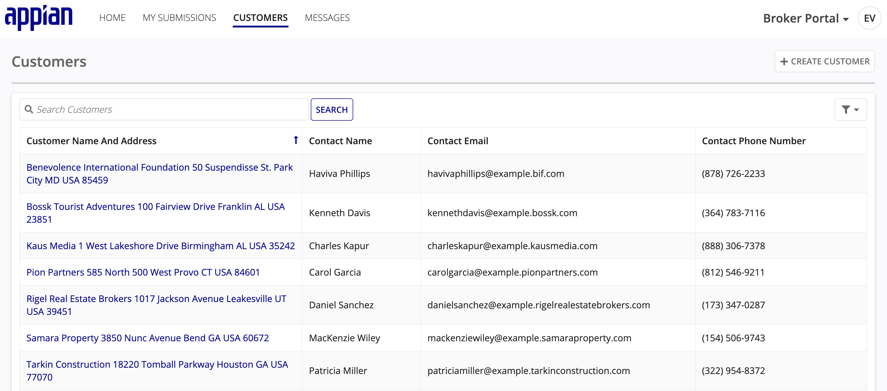Click phone number (173) 347-0287
The image size is (887, 391).
(x=733, y=305)
